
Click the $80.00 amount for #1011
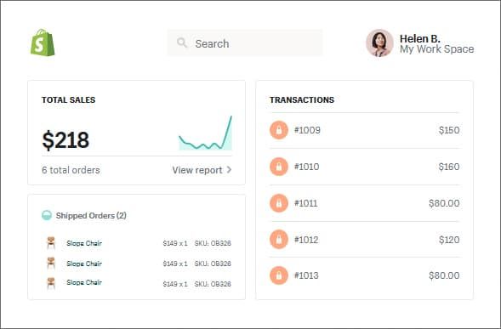tap(444, 203)
